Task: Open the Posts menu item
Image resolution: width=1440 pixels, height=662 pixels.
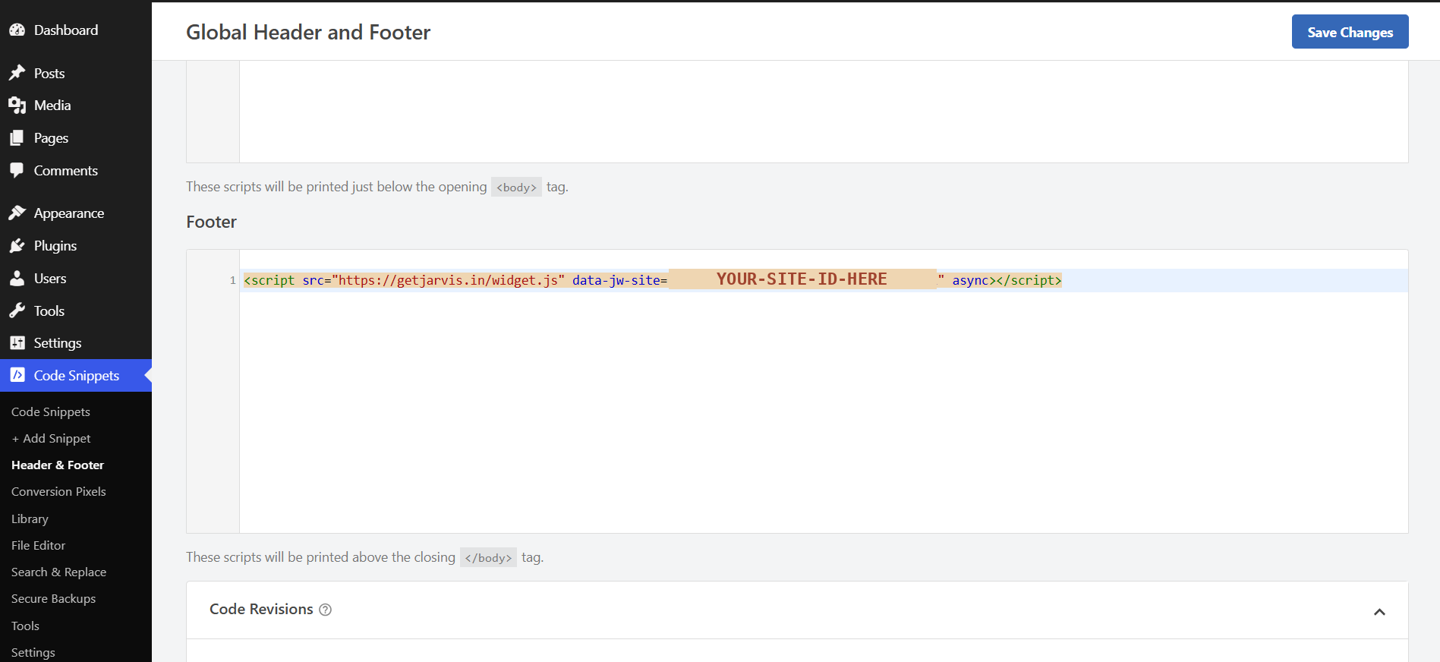Action: tap(76, 73)
